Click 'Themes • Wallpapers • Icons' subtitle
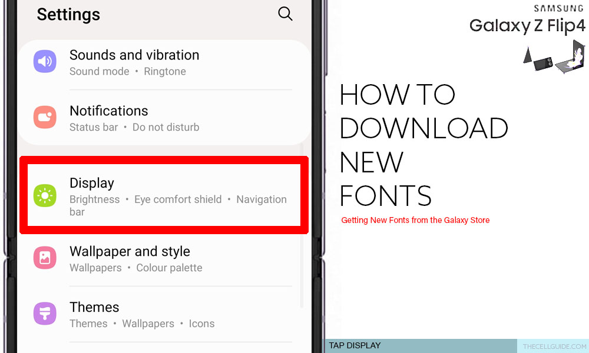The height and width of the screenshot is (353, 589). point(142,324)
